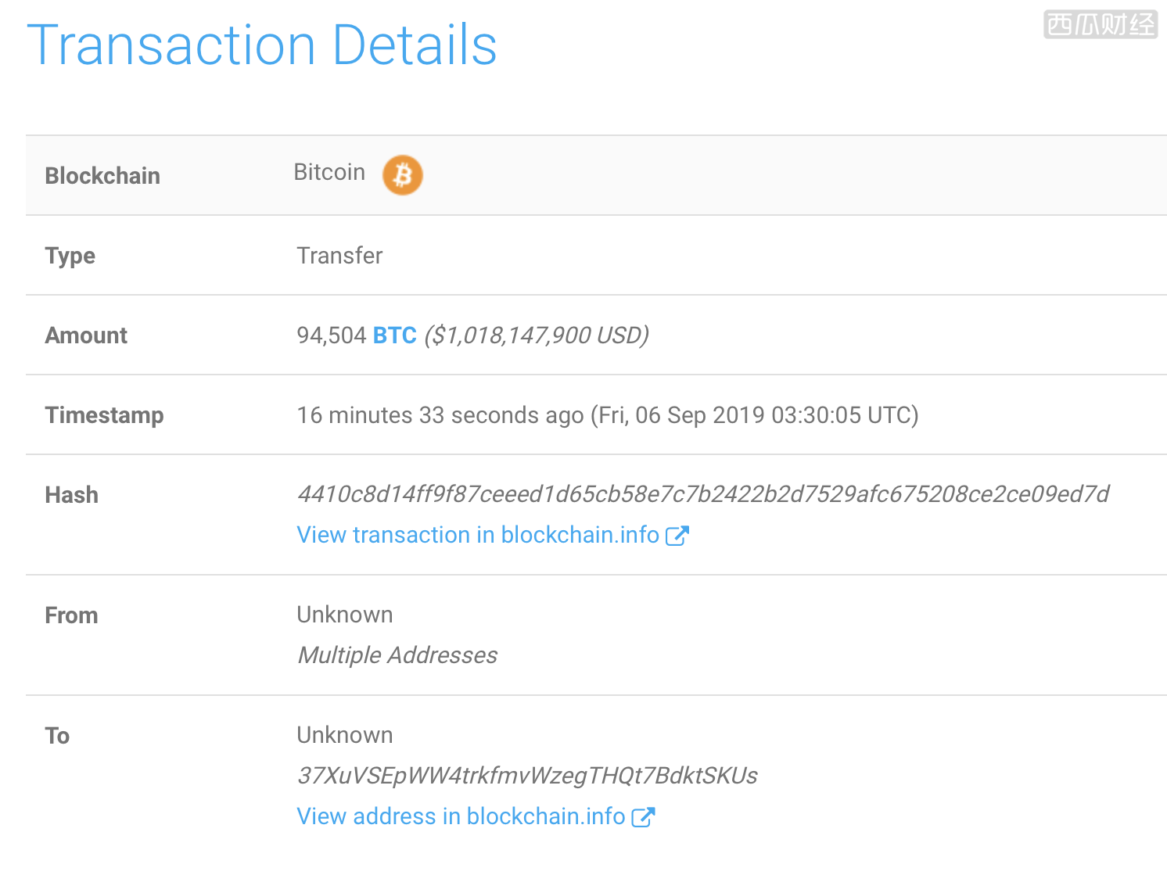Click Unknown owner in the To row
Image resolution: width=1167 pixels, height=893 pixels.
345,735
